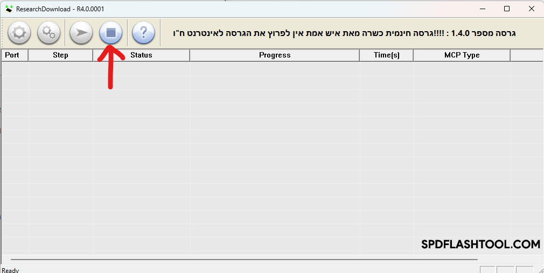
Task: Minimize the ResearchDownload window
Action: click(482, 9)
